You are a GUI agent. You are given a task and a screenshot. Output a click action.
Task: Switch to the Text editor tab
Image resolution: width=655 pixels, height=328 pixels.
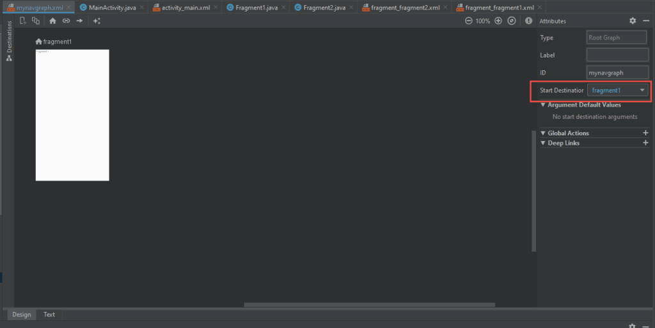[49, 315]
